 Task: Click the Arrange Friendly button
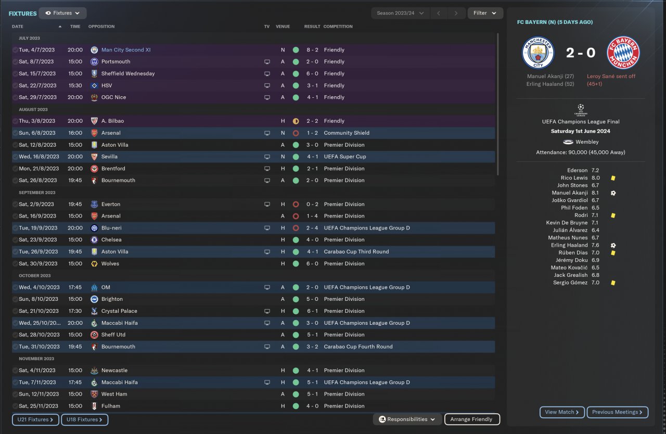coord(472,419)
